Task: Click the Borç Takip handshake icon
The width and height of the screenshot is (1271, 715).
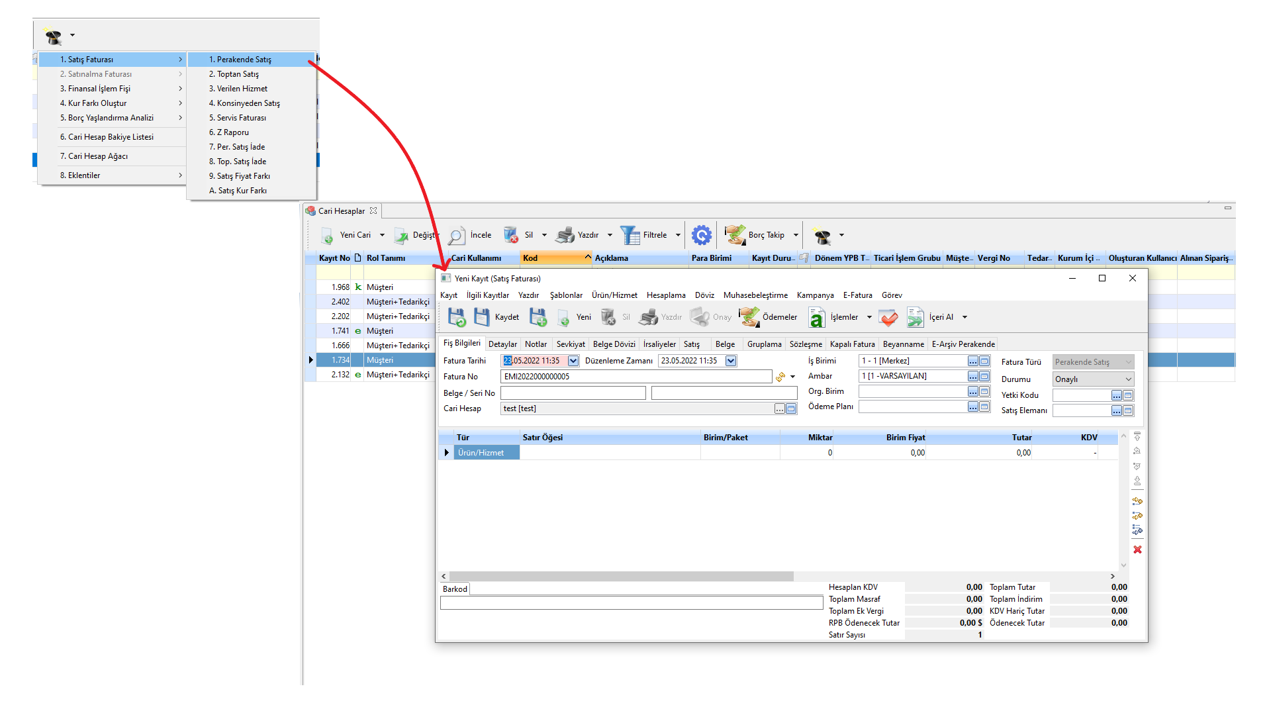Action: pyautogui.click(x=735, y=235)
